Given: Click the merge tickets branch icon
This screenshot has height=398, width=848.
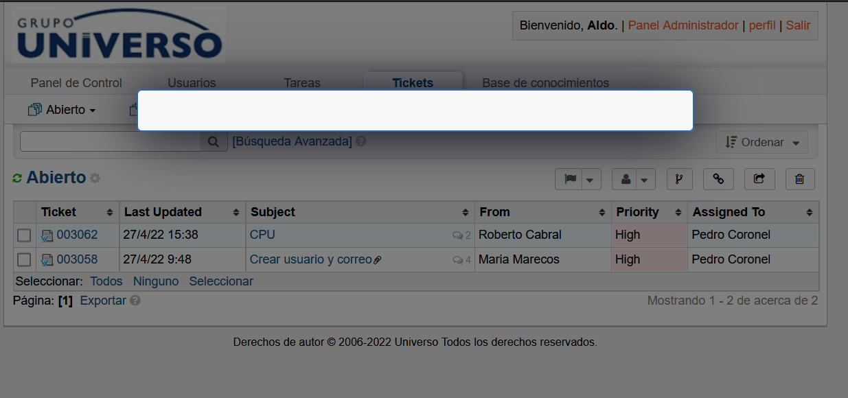Looking at the screenshot, I should pos(678,179).
